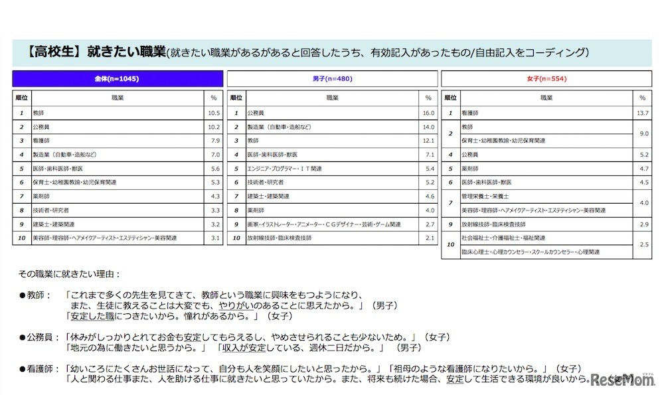Click 薬剤師 in the girls ranking
This screenshot has width=664, height=395.
click(468, 169)
